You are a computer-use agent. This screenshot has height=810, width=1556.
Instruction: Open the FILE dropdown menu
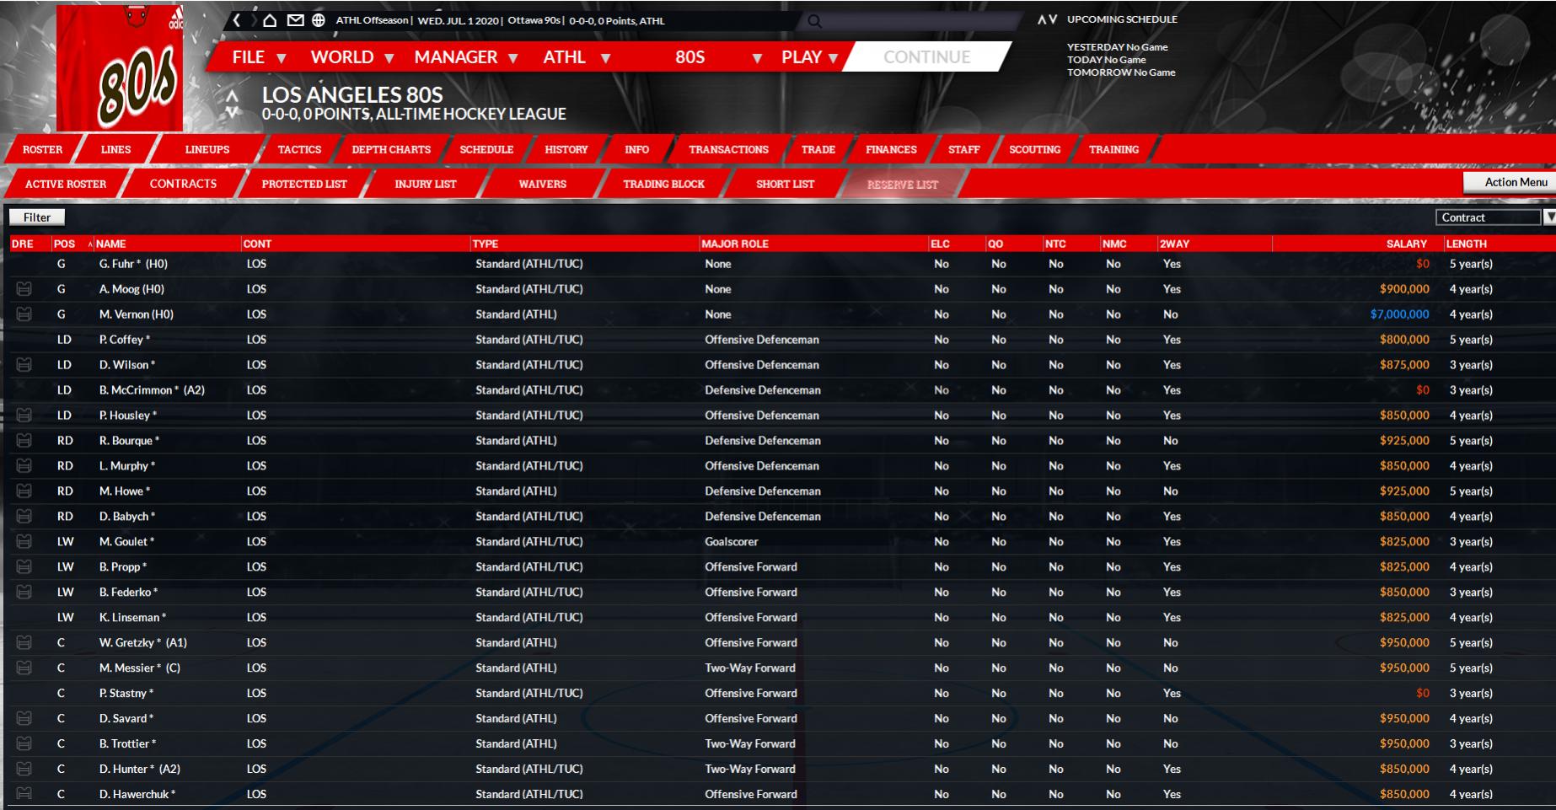point(259,57)
